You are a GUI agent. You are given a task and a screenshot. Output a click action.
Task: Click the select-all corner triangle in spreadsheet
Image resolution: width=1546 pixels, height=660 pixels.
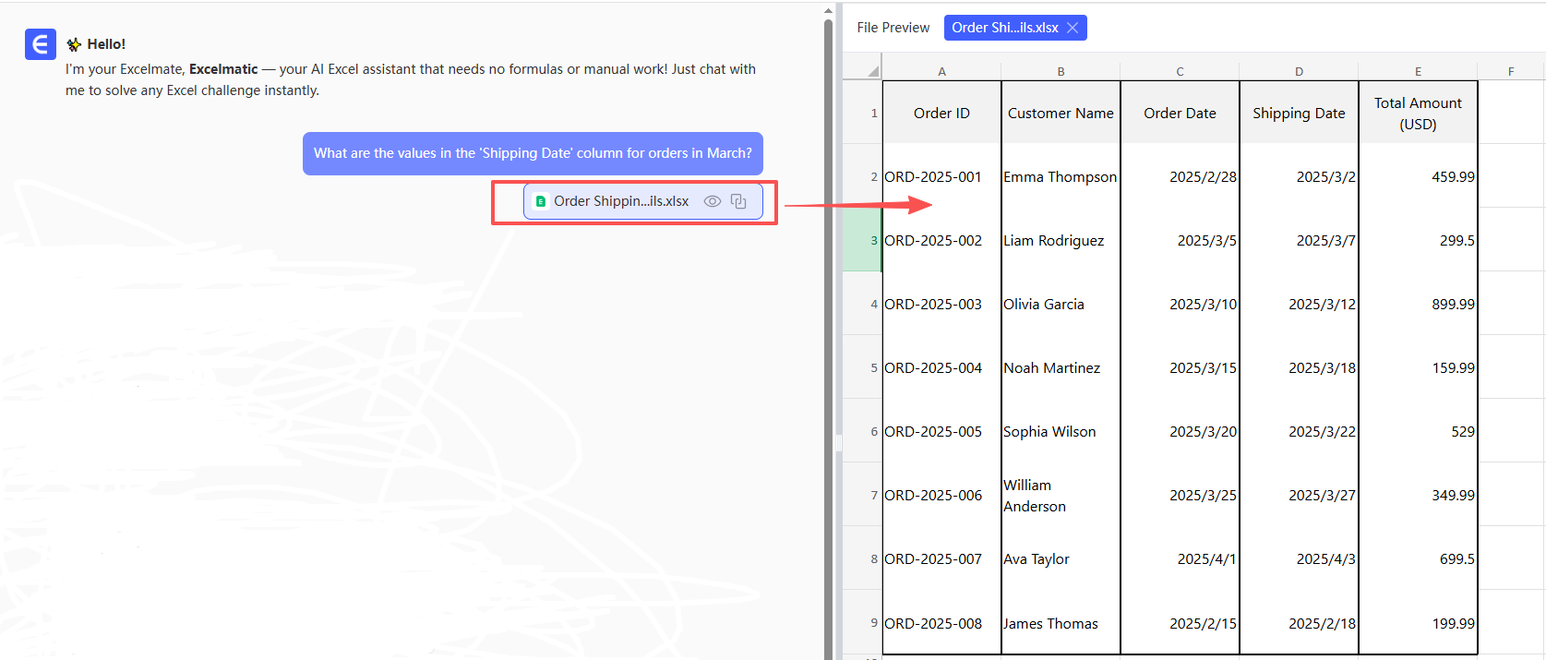872,70
